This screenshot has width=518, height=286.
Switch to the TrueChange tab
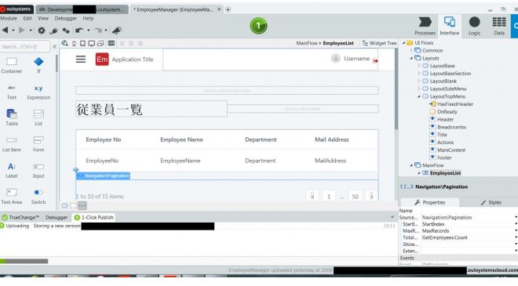[x=20, y=217]
